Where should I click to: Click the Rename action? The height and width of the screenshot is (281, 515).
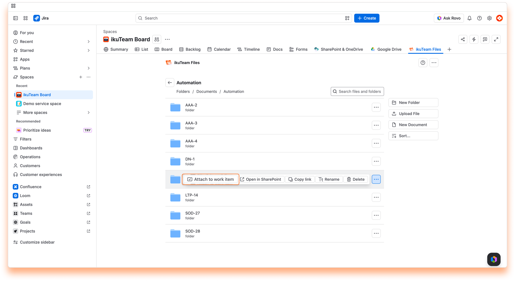click(329, 179)
